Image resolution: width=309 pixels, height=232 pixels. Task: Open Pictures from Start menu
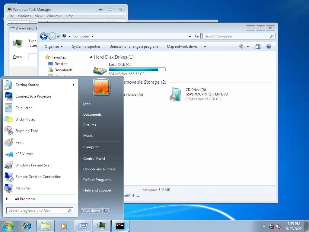pos(89,125)
